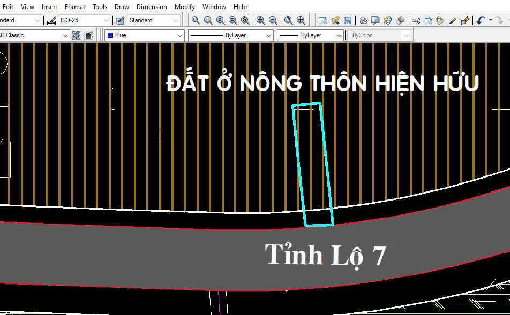Open the Table Style icon
The height and width of the screenshot is (315, 510).
point(120,20)
